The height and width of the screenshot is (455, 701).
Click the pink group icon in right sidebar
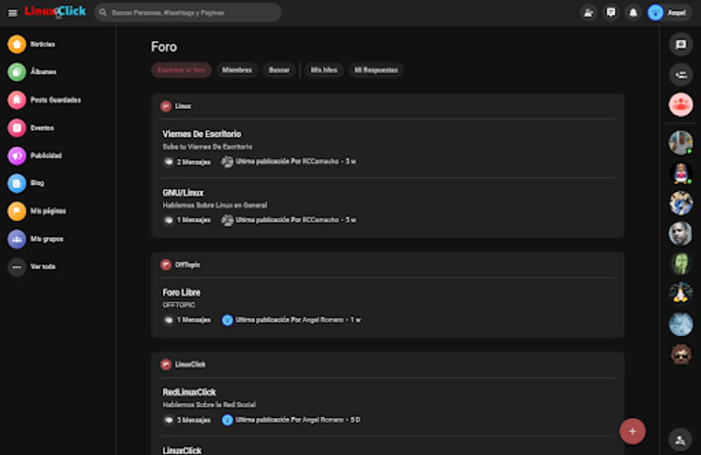681,105
